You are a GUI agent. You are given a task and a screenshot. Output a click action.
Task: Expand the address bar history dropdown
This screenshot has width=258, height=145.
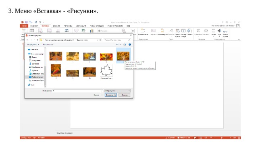coord(98,40)
